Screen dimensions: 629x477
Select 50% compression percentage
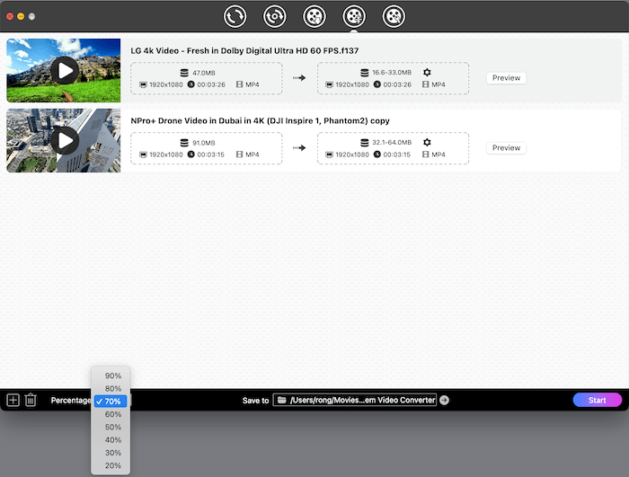pyautogui.click(x=112, y=428)
